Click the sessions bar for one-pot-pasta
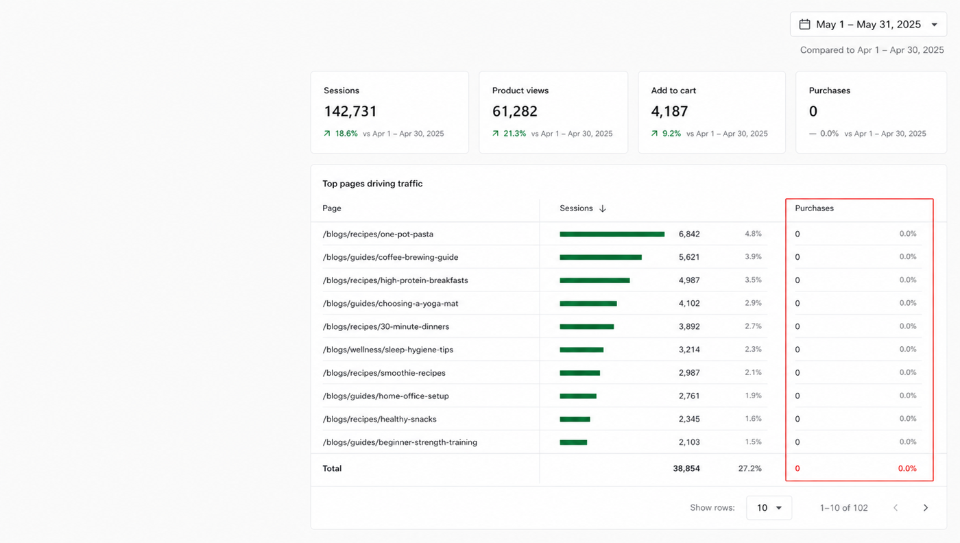 click(x=612, y=234)
